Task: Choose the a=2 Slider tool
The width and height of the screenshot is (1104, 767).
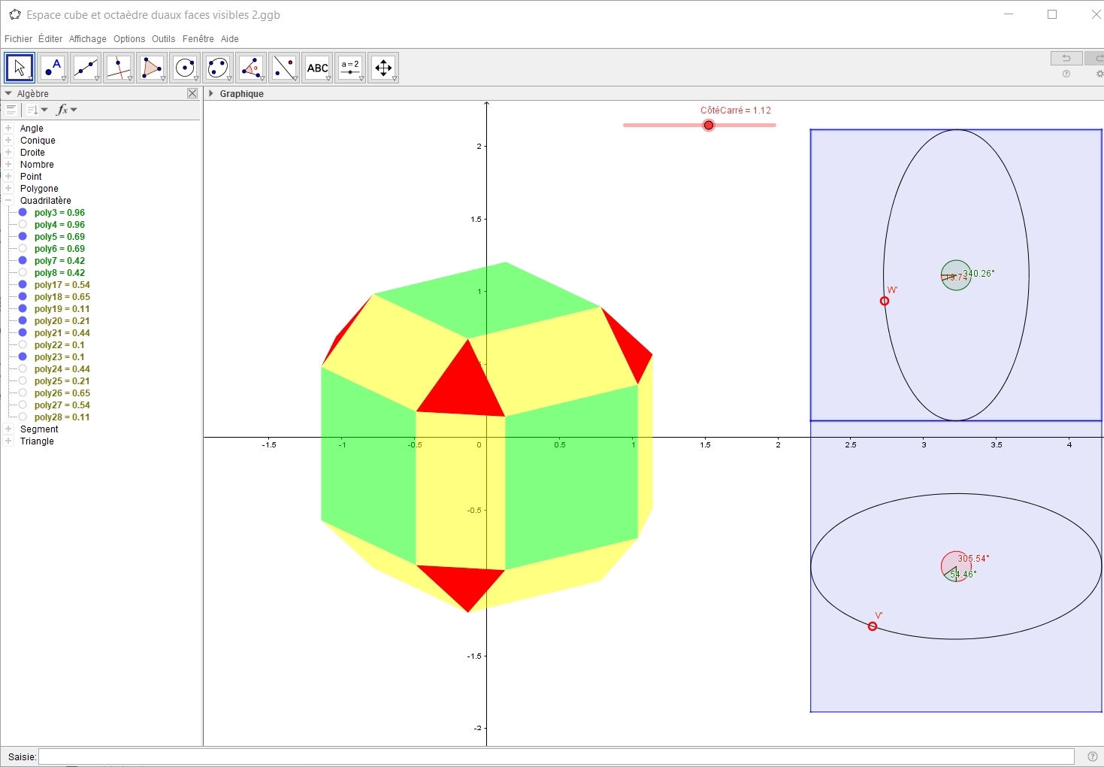Action: [350, 68]
